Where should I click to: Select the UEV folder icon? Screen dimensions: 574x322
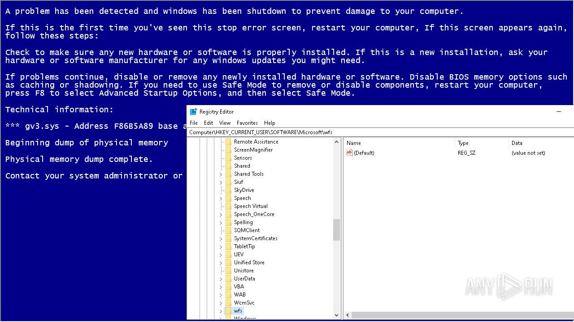pos(228,254)
